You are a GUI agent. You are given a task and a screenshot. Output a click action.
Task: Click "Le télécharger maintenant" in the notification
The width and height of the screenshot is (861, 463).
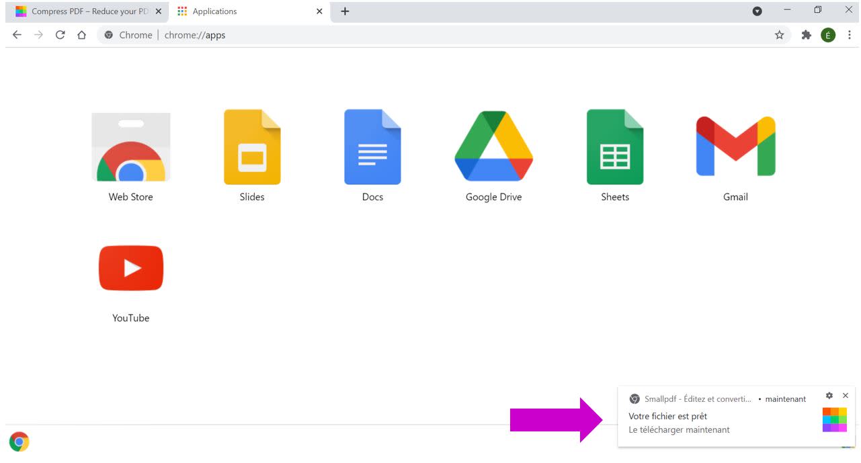(678, 429)
